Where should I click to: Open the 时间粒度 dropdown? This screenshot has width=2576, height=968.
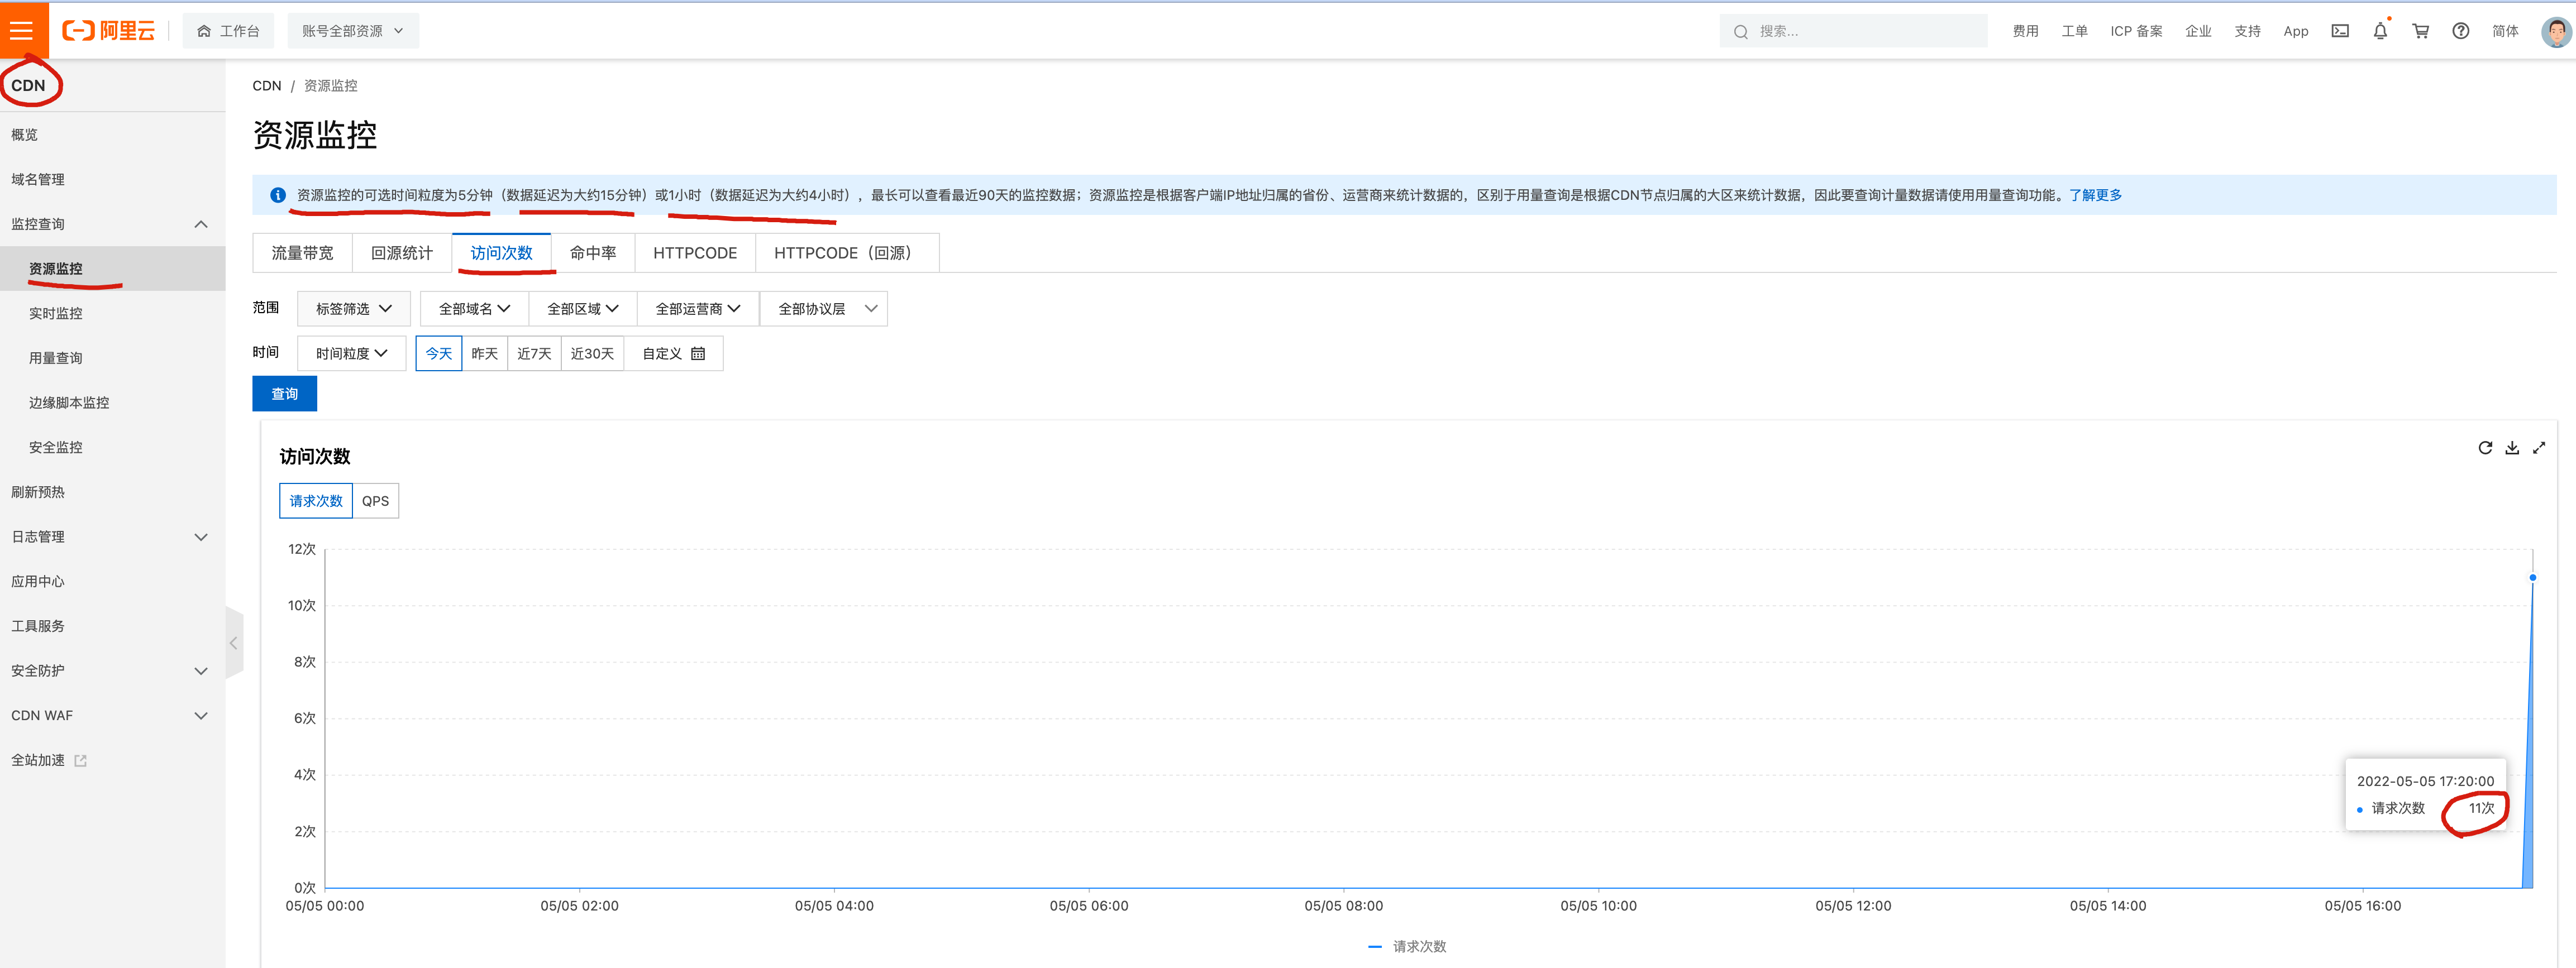[351, 353]
